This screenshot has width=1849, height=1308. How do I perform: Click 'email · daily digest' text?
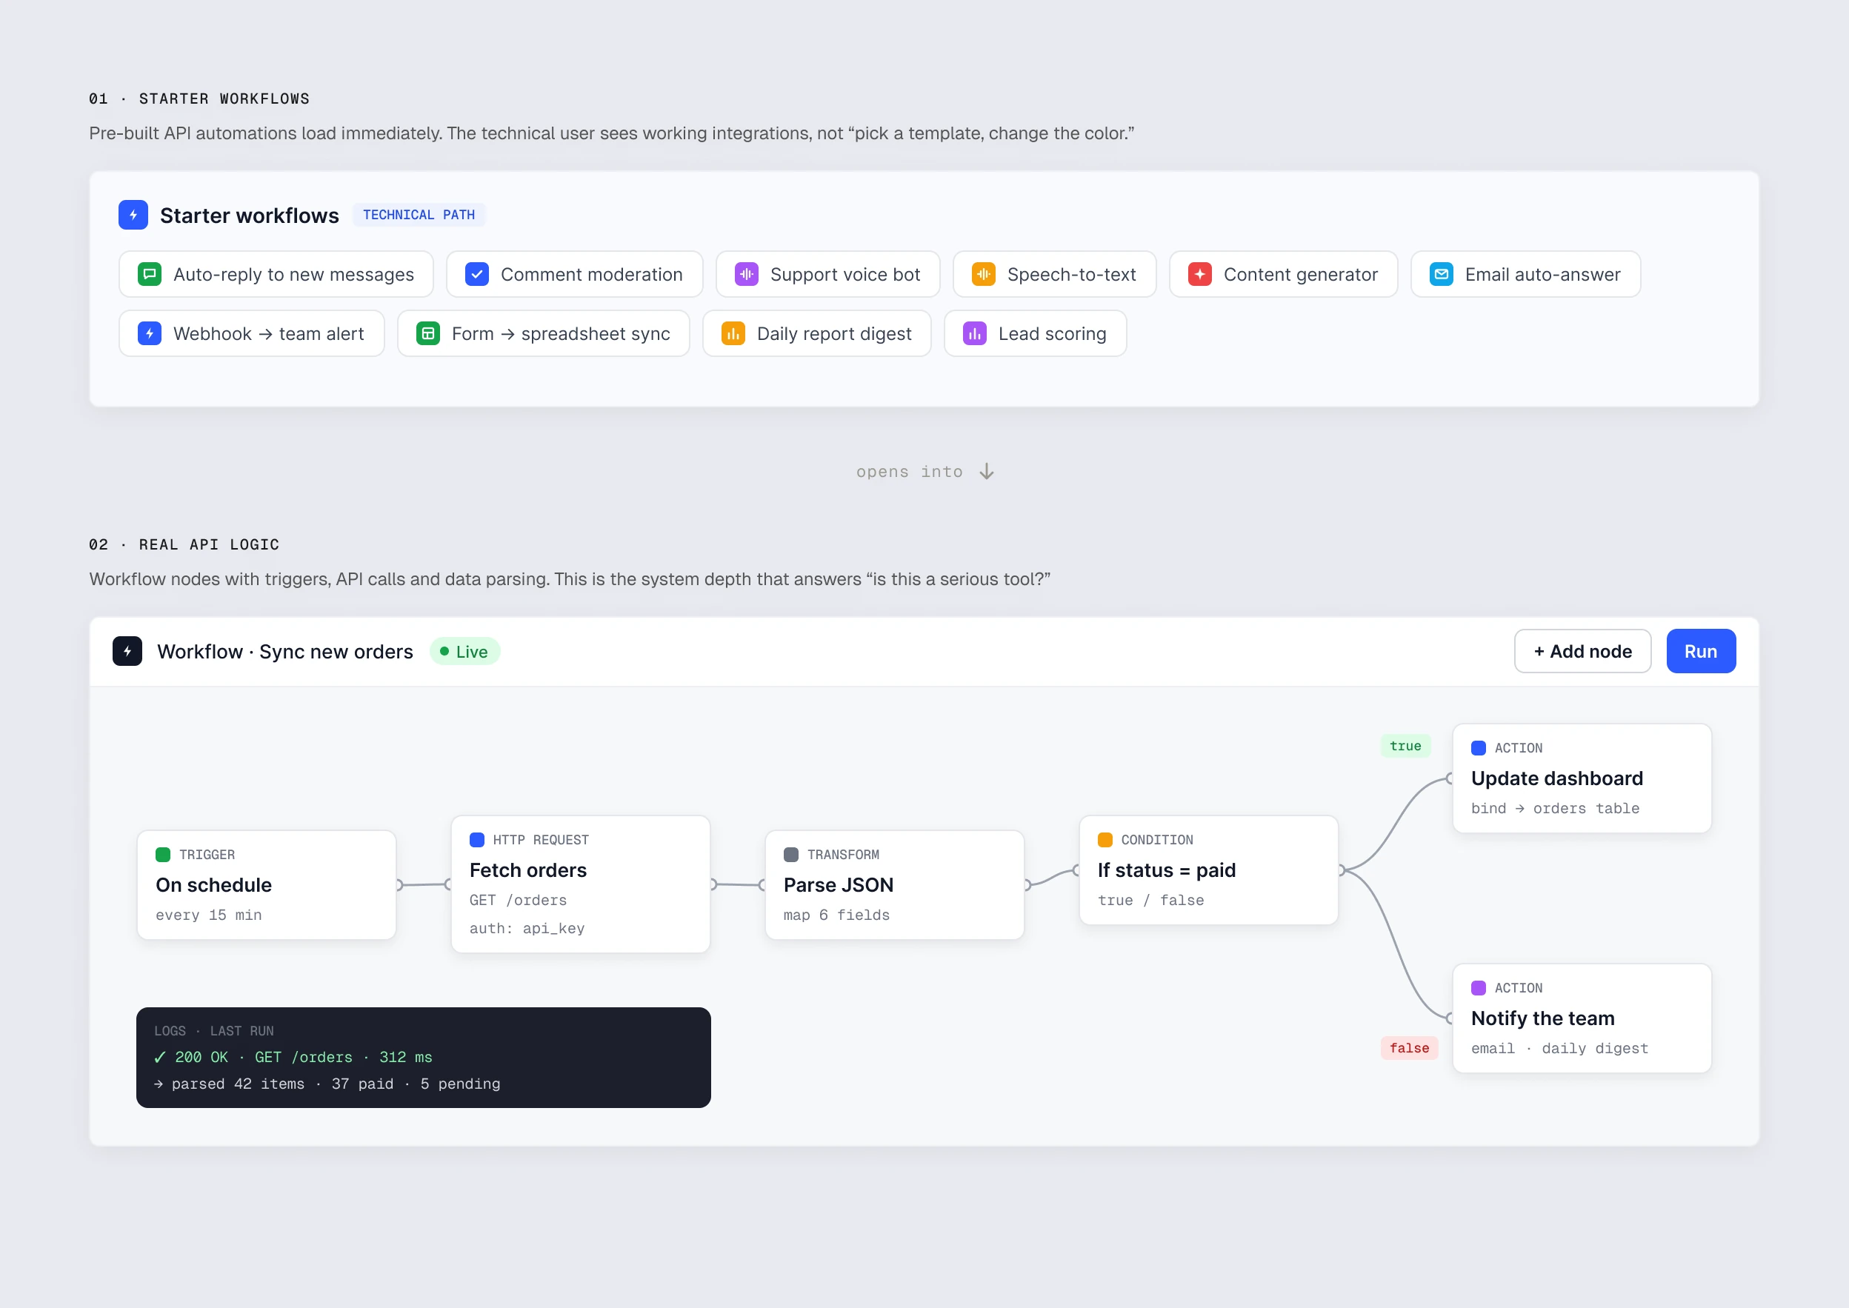coord(1560,1049)
